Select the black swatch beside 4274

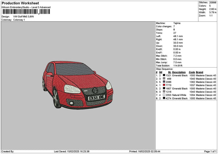[x=164, y=98]
